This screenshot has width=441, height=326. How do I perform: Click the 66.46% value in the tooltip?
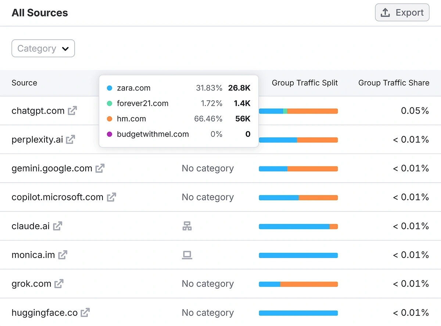point(208,119)
